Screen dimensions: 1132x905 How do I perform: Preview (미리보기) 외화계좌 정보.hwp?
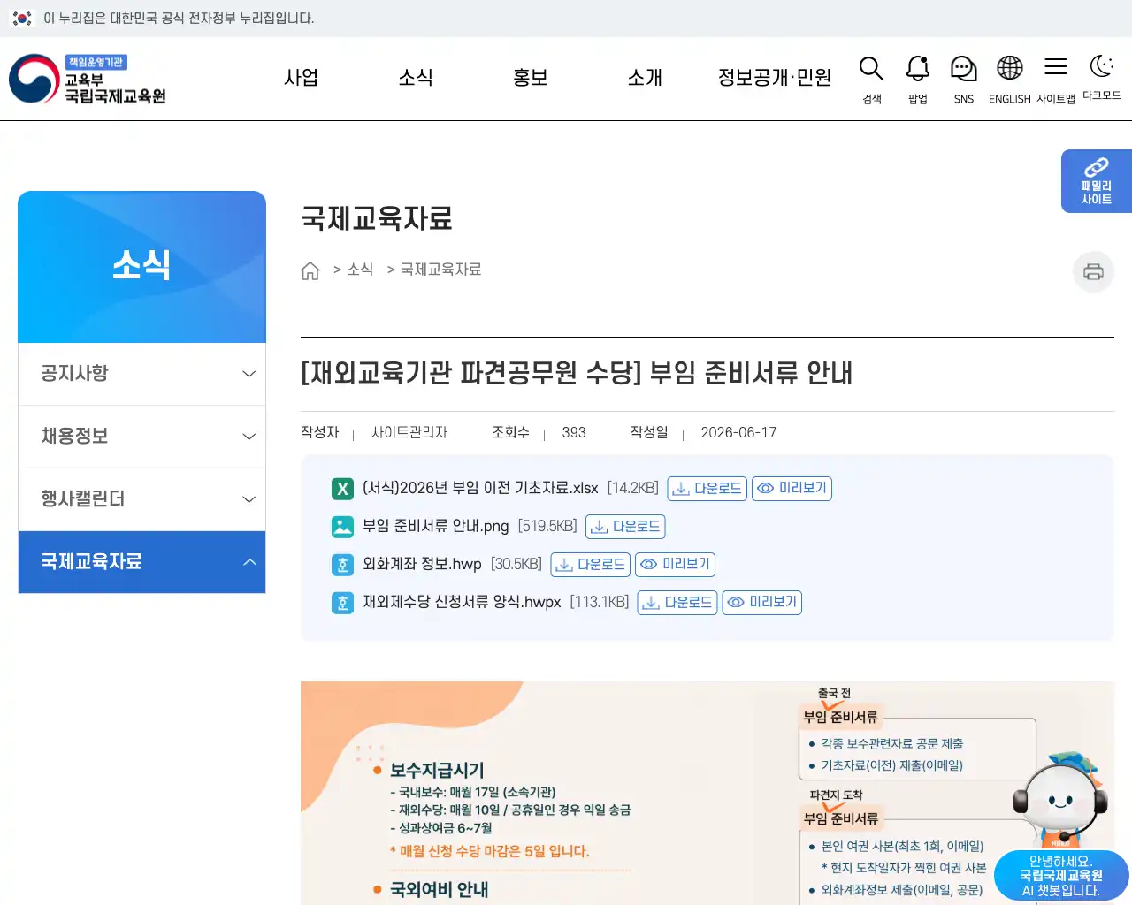(x=675, y=565)
